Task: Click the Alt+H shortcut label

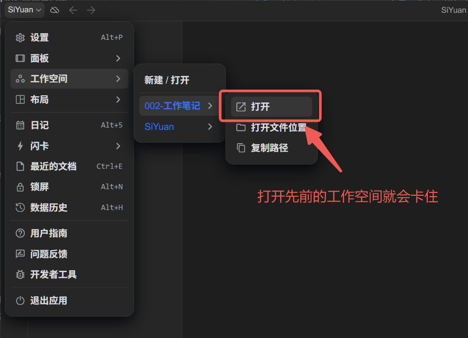Action: click(112, 208)
